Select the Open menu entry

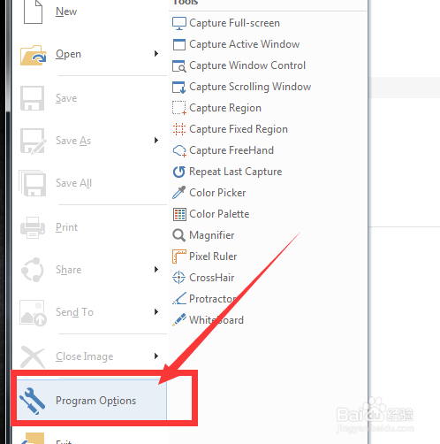tap(68, 54)
